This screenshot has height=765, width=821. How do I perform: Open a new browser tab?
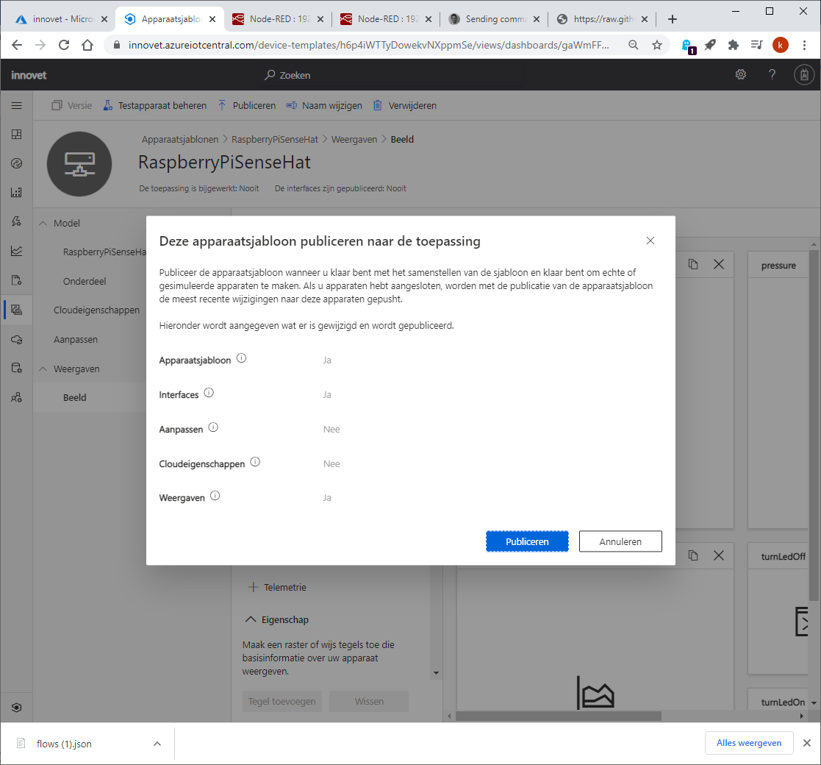(x=673, y=19)
